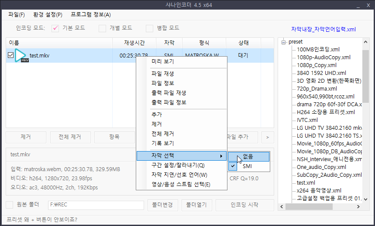Click the 인코딩 시작 button
The height and width of the screenshot is (226, 375).
pos(244,205)
